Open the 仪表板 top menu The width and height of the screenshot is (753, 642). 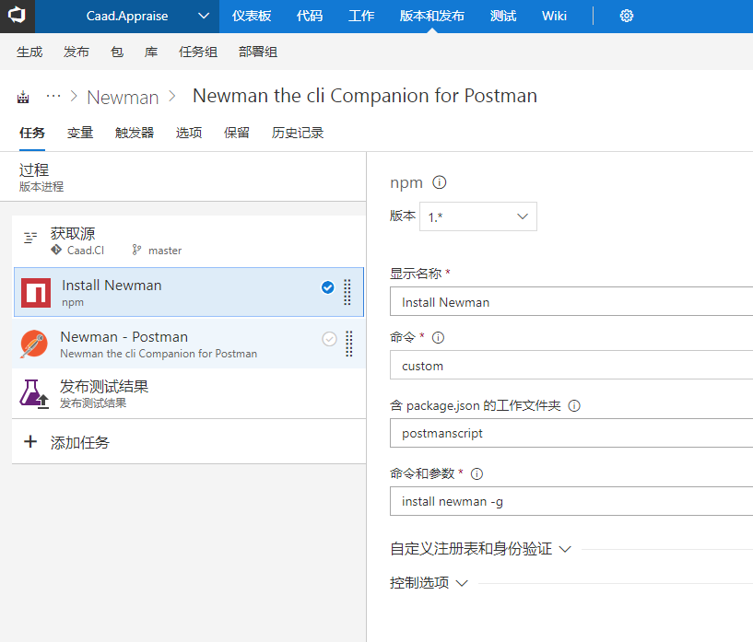pyautogui.click(x=252, y=16)
